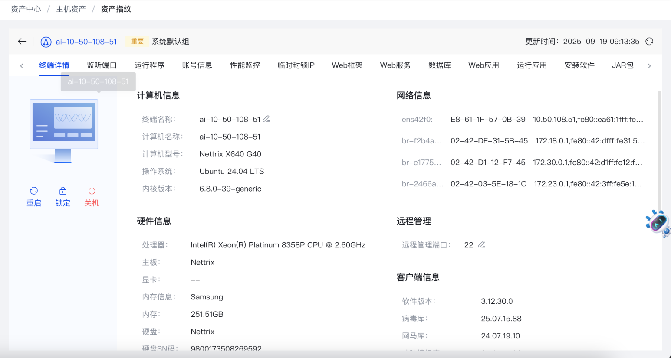The height and width of the screenshot is (358, 671).
Task: Open the 运行程序 tab
Action: click(149, 65)
